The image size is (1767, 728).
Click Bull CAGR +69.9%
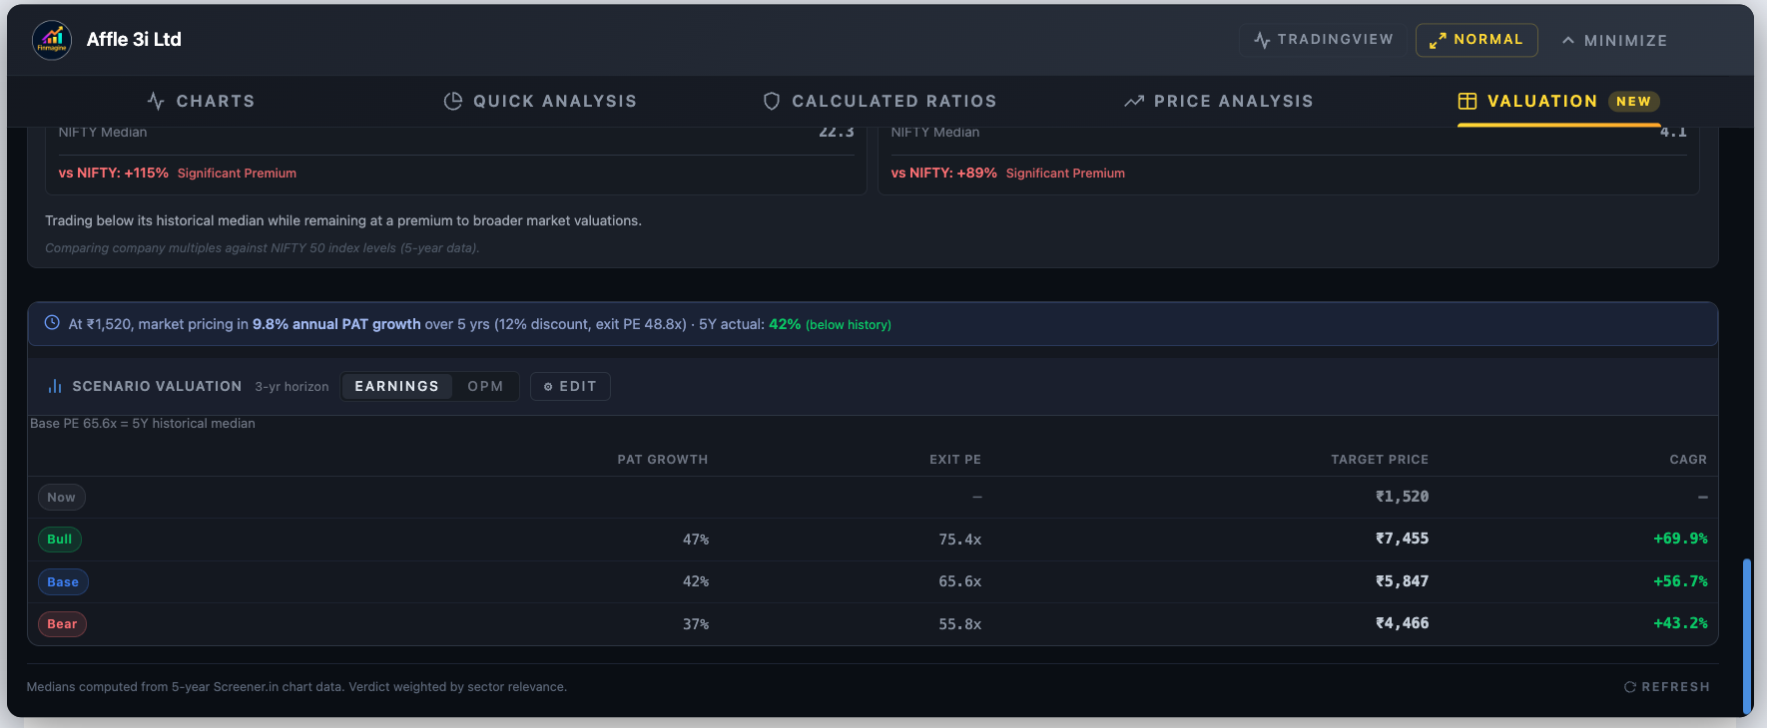tap(1680, 539)
